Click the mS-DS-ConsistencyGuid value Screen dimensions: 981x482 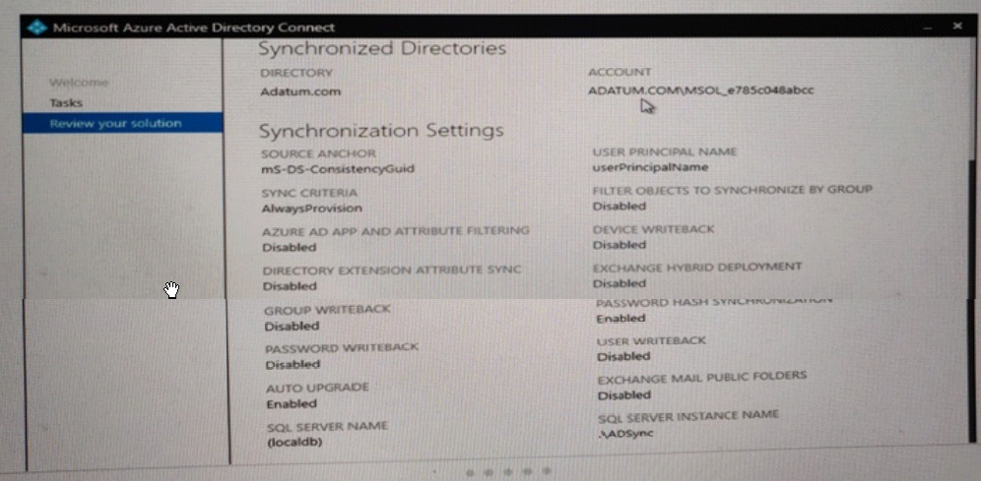pos(337,169)
